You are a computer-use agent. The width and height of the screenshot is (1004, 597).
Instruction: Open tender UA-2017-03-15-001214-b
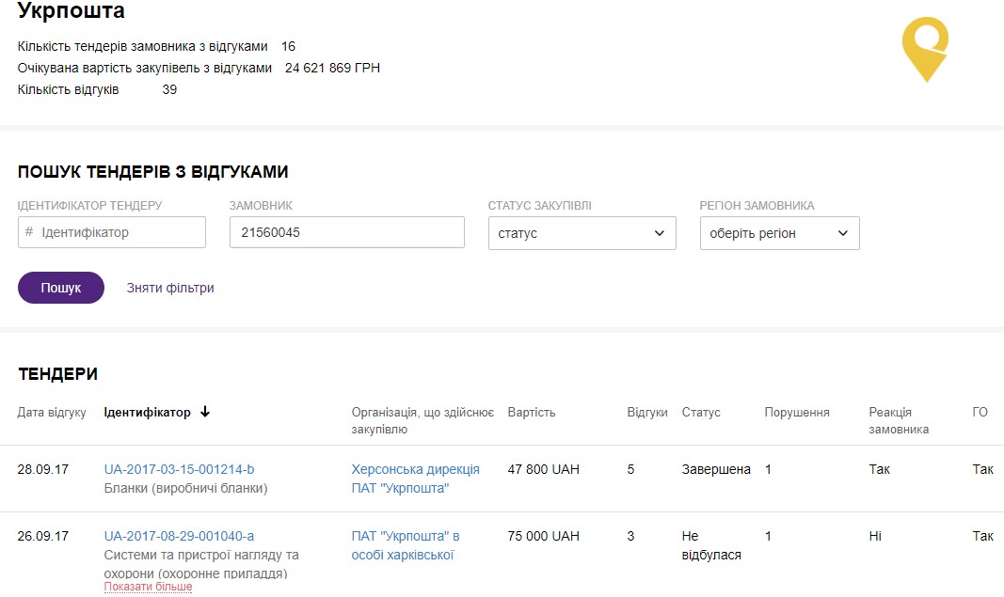coord(180,469)
